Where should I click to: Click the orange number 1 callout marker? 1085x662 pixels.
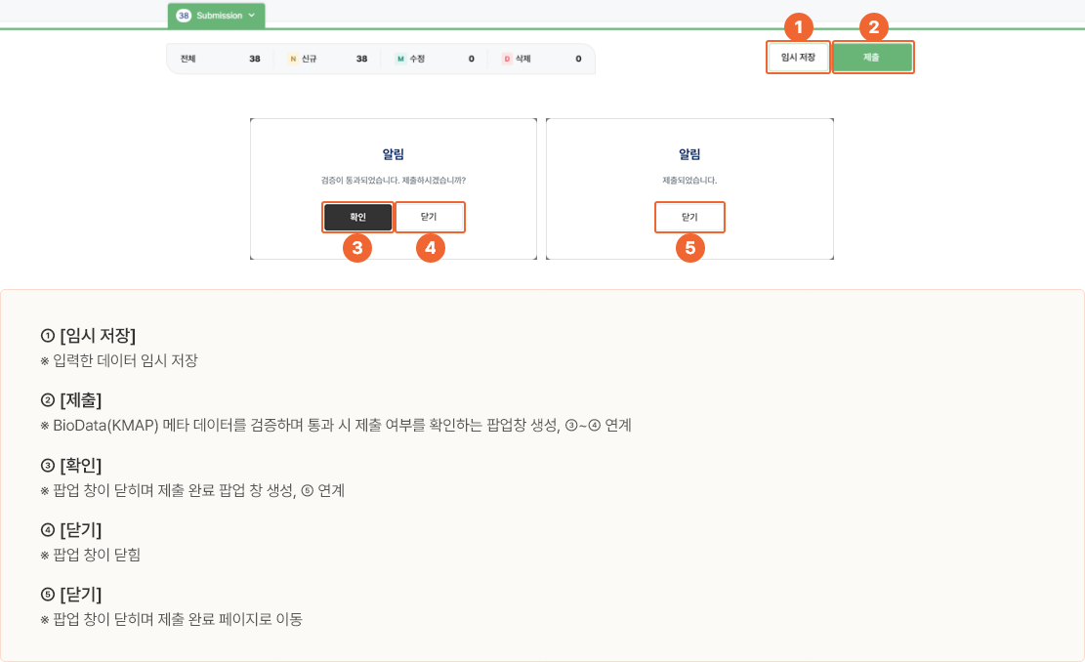click(799, 25)
